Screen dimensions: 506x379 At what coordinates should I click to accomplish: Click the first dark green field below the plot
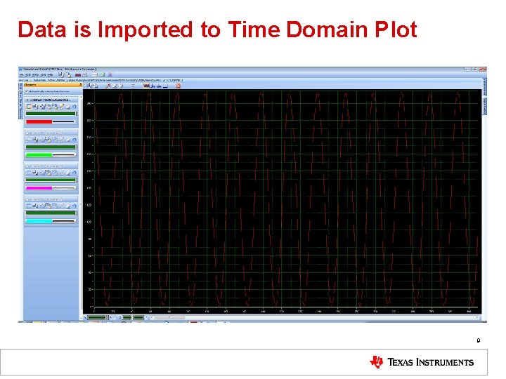point(97,318)
